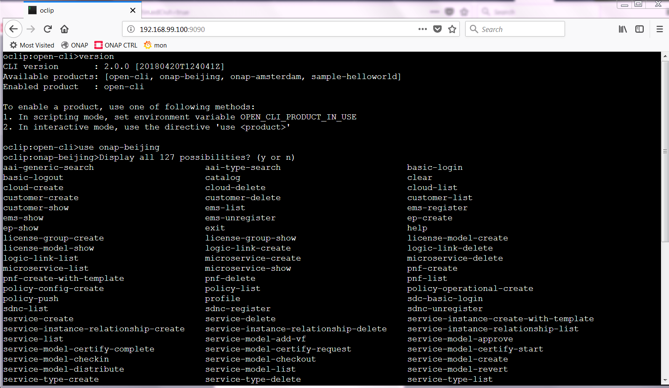Click the 'Available products:' line
Viewport: 669px width, 388px height.
(202, 77)
